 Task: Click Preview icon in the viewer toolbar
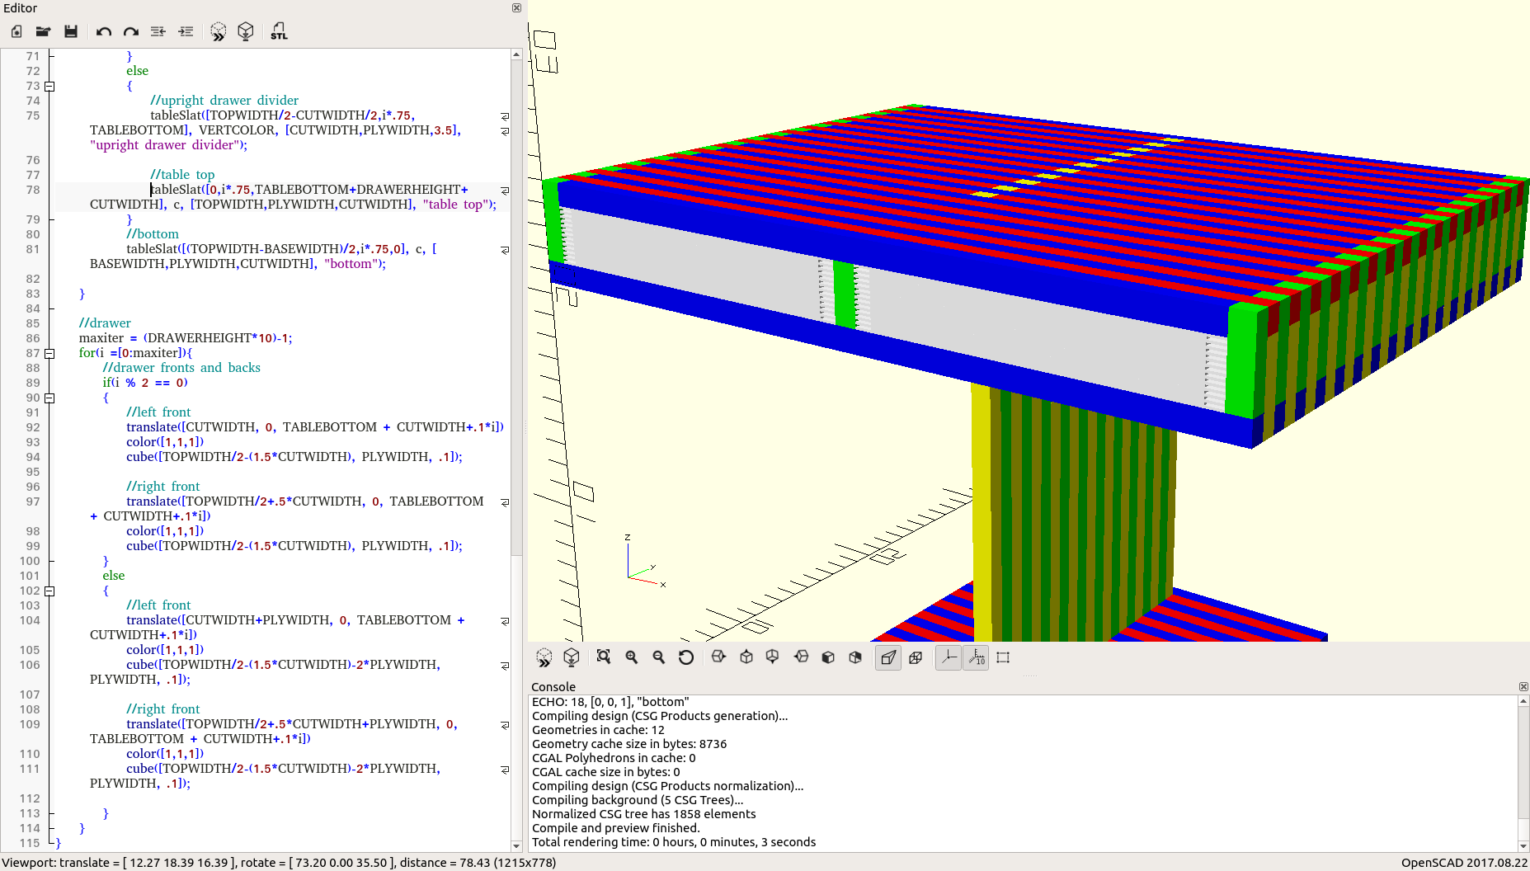(x=544, y=657)
